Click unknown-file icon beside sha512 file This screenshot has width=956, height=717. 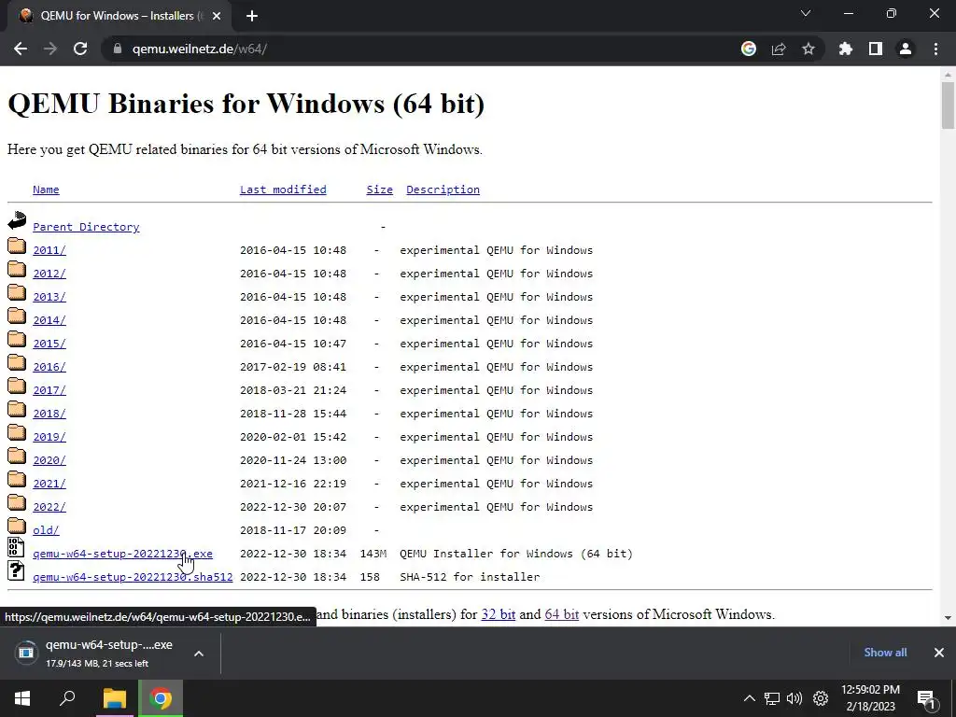pos(17,570)
